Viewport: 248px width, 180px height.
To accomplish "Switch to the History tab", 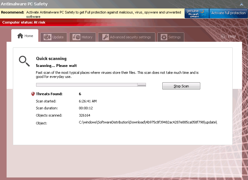I will coord(83,37).
